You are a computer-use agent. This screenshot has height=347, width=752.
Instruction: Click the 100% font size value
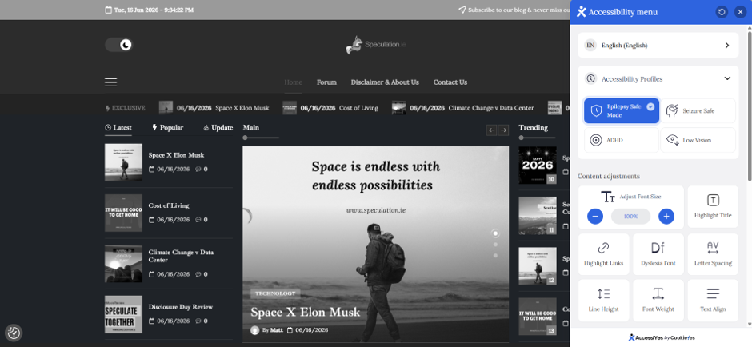[630, 217]
